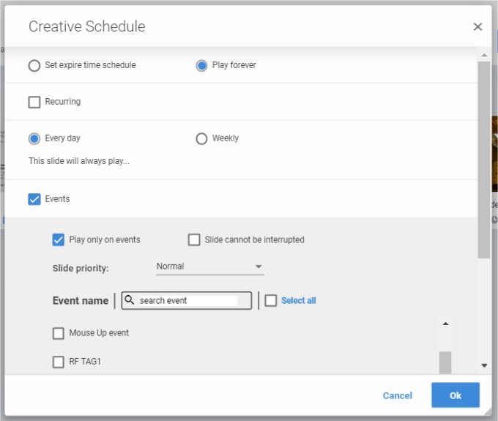Click the dialog scrollbar up arrow
Screen dimensions: 498x421
pyautogui.click(x=484, y=55)
